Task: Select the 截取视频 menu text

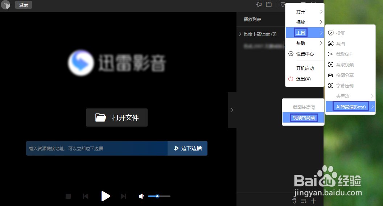Action: (x=345, y=65)
